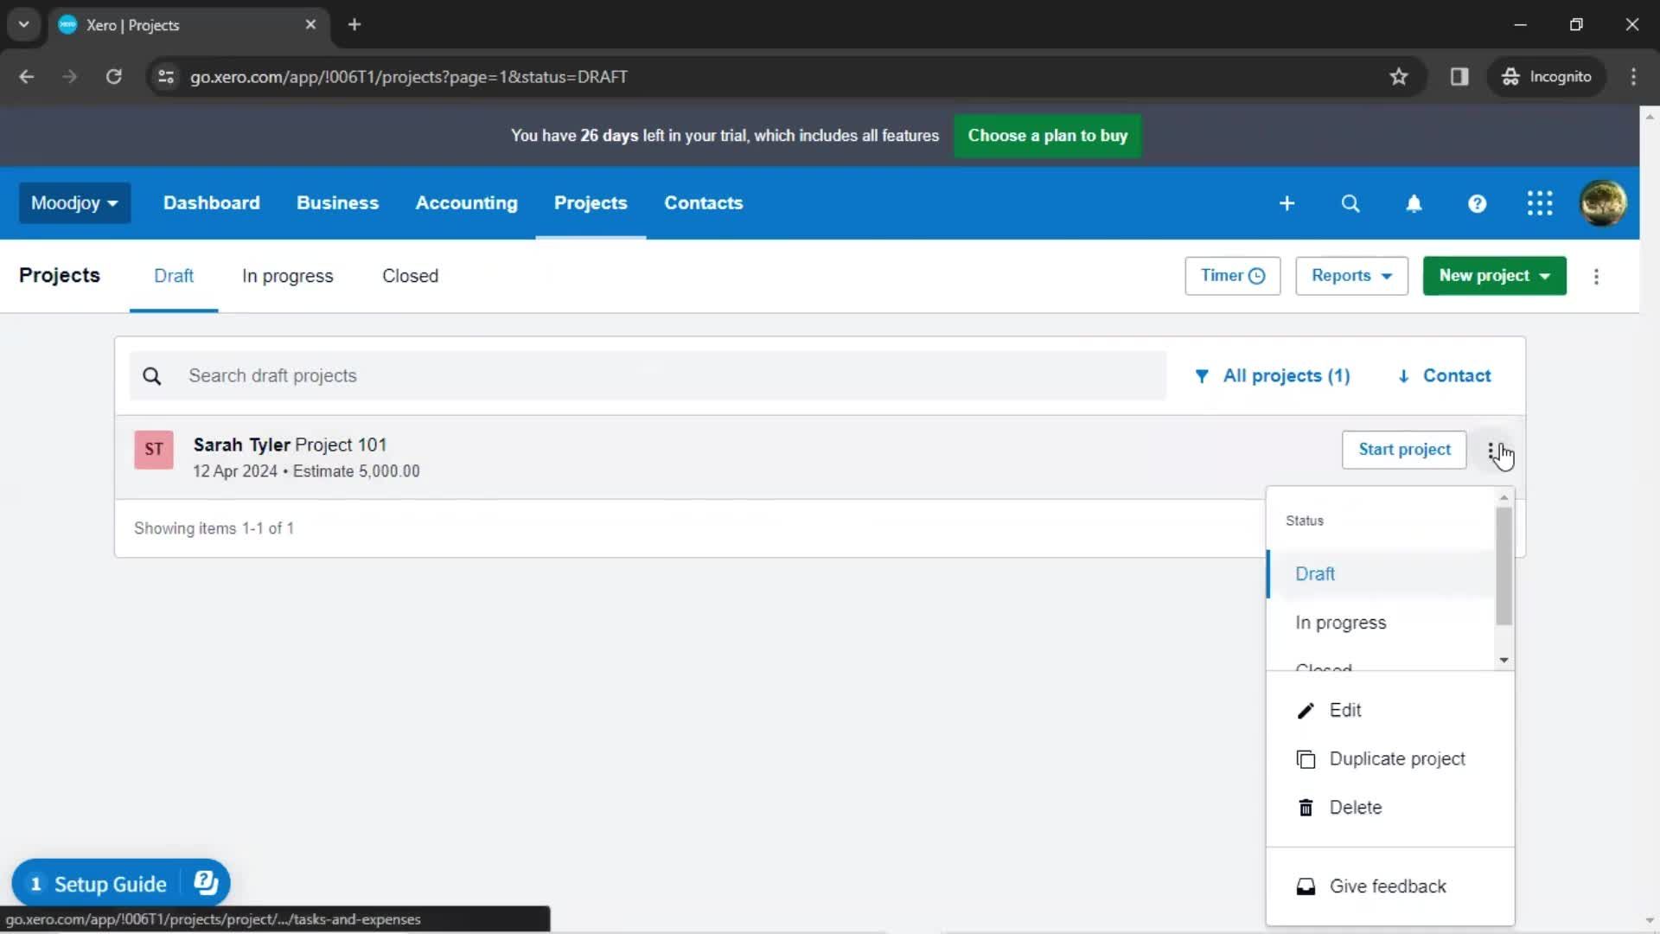Viewport: 1660px width, 934px height.
Task: Click the ST contact avatar
Action: point(154,450)
